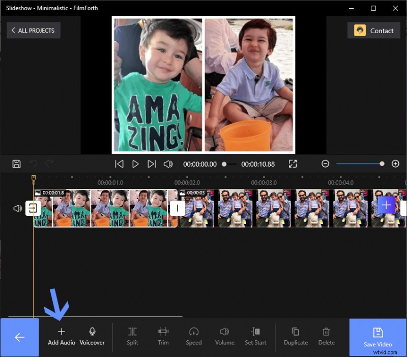Image resolution: width=407 pixels, height=357 pixels.
Task: Save project using the disk icon
Action: 17,163
